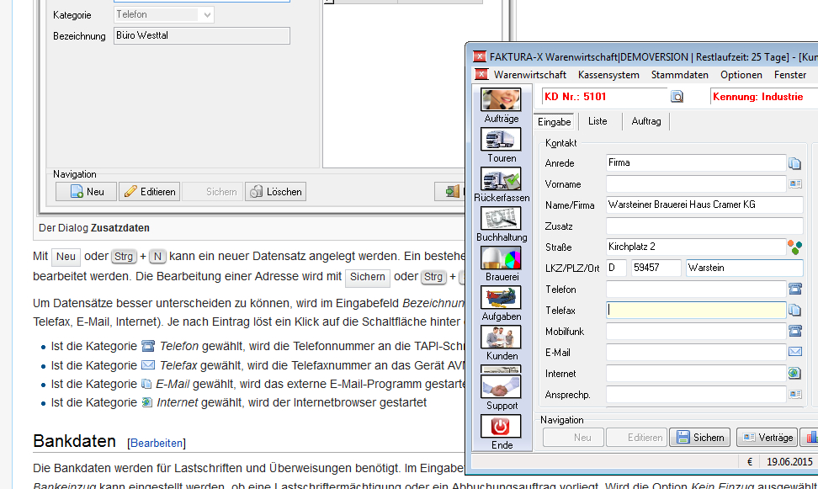Click into the Mobilfunk input field
Viewport: 818px width, 489px height.
tap(696, 331)
